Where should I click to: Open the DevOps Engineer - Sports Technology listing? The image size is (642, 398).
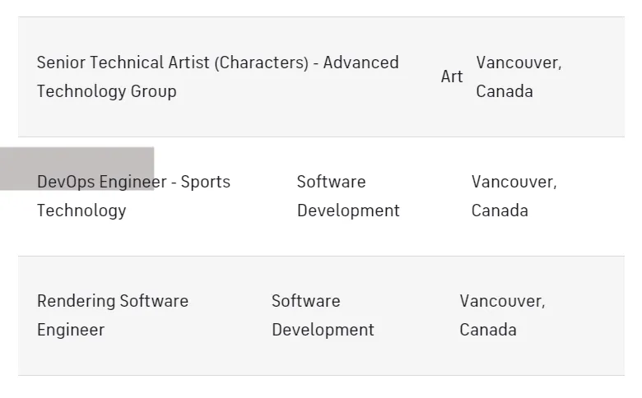click(x=133, y=196)
